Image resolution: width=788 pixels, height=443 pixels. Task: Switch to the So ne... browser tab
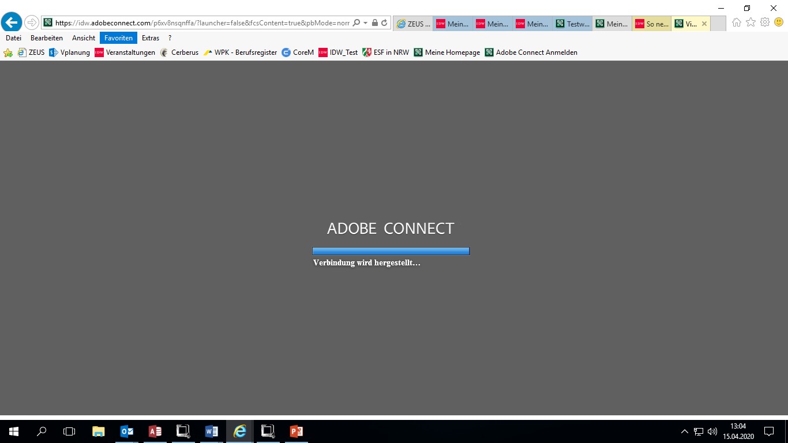(x=652, y=24)
